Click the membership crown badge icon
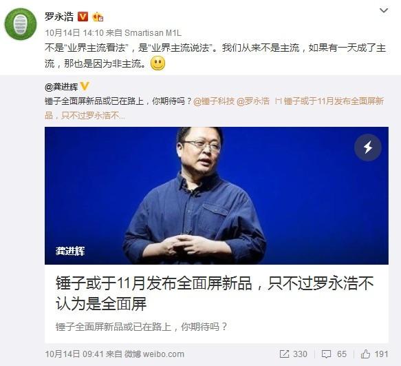The height and width of the screenshot is (366, 401). [x=98, y=17]
